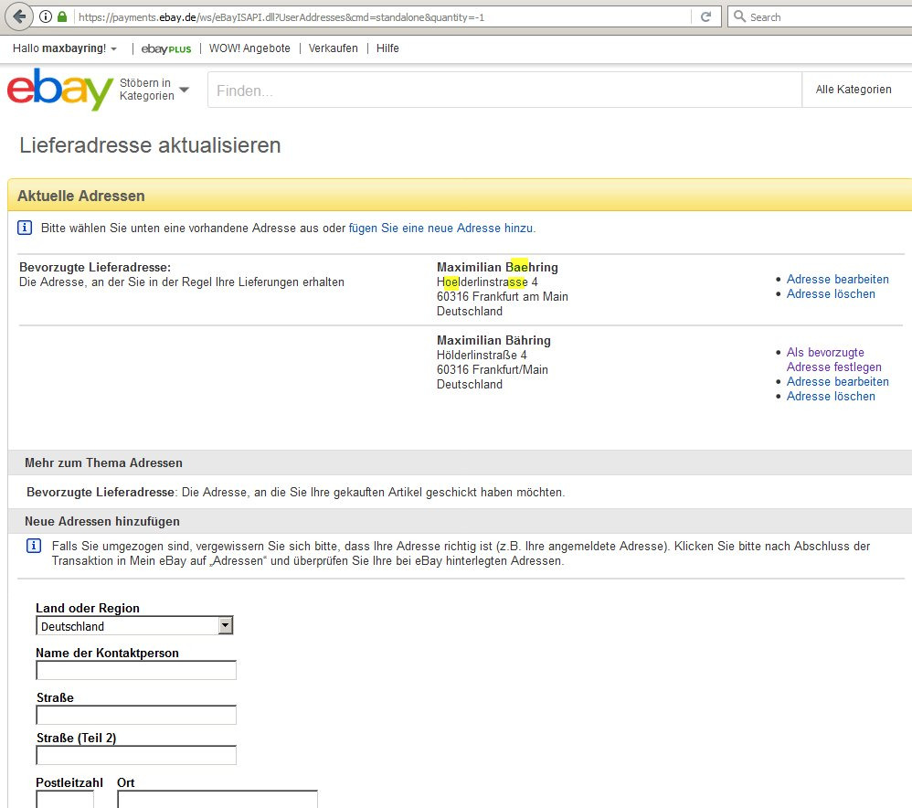Open the Verkaufen menu item

pyautogui.click(x=333, y=48)
